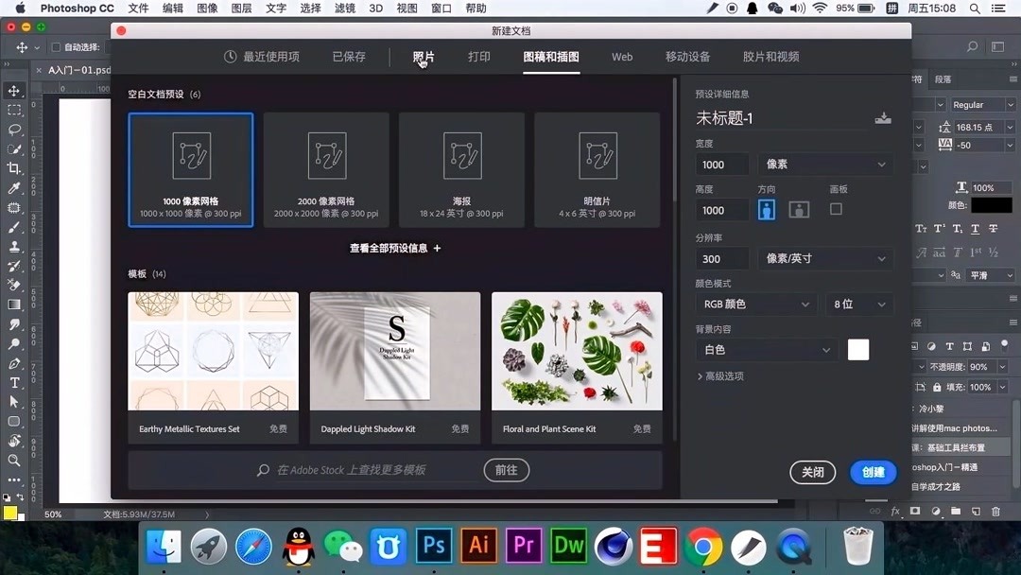1021x575 pixels.
Task: Expand the 高级选项 section
Action: (x=721, y=375)
